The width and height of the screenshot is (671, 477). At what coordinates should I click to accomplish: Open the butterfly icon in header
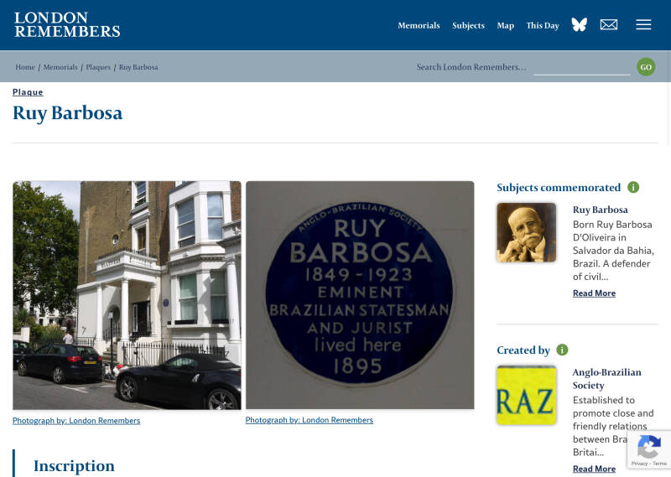[579, 24]
